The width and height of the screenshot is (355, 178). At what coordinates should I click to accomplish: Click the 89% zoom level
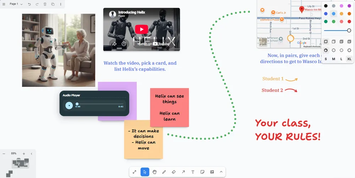point(13,153)
